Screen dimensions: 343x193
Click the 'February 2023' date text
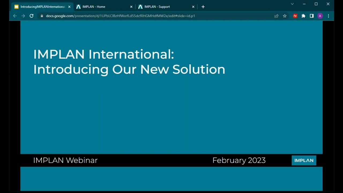point(239,160)
